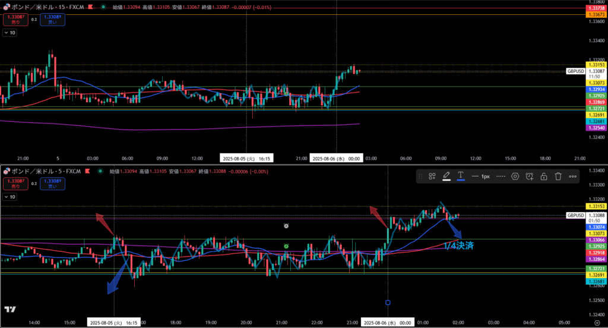Screen dimensions: 608x328
Task: Click cyan 1.32681 label in top chart
Action: 596,121
